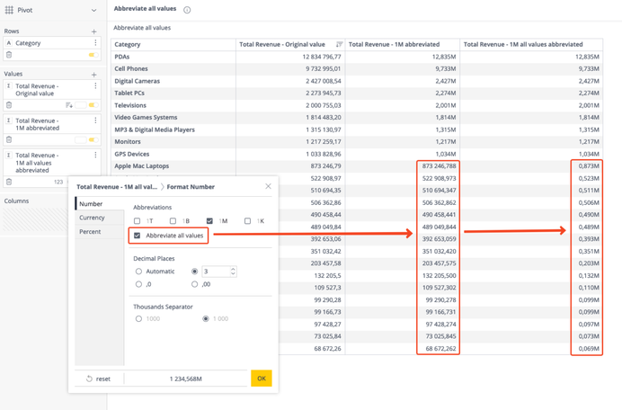Toggle yellow switch on Category field
The image size is (622, 410).
[93, 55]
